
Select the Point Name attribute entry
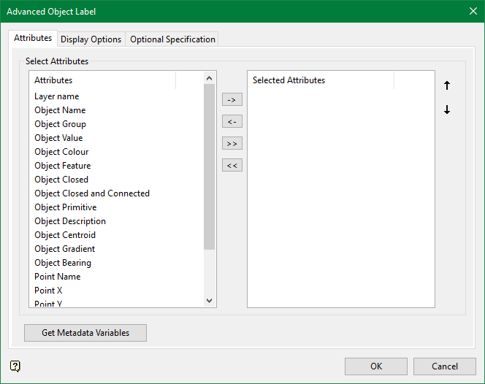tap(58, 277)
